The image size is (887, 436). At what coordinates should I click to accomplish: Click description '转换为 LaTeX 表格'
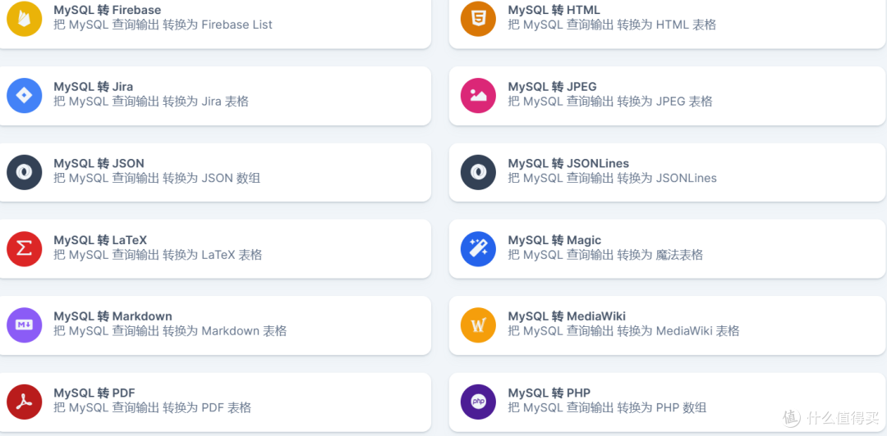(x=213, y=255)
